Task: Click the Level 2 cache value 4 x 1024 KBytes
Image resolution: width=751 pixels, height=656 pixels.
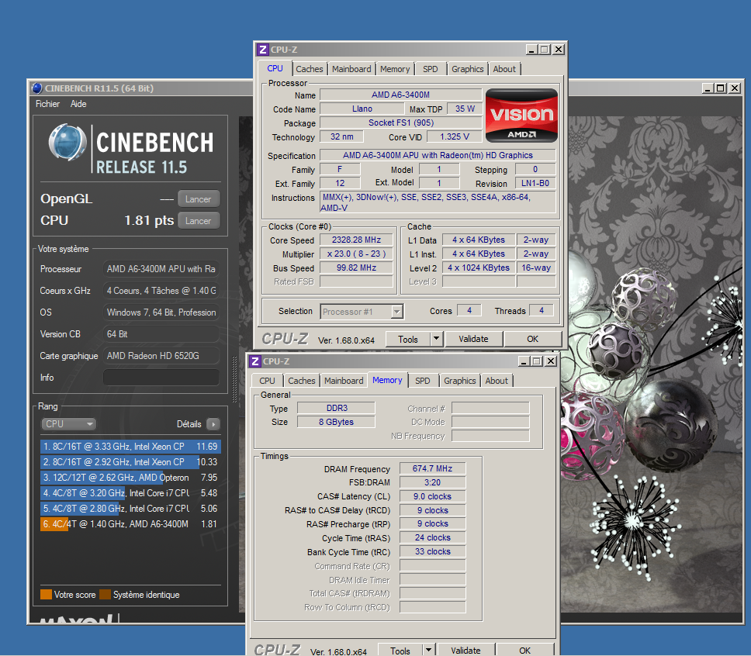Action: click(x=479, y=268)
